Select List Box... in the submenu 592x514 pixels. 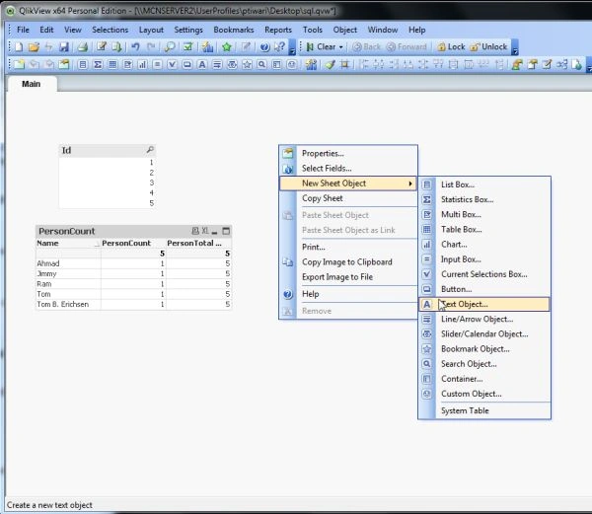(484, 184)
